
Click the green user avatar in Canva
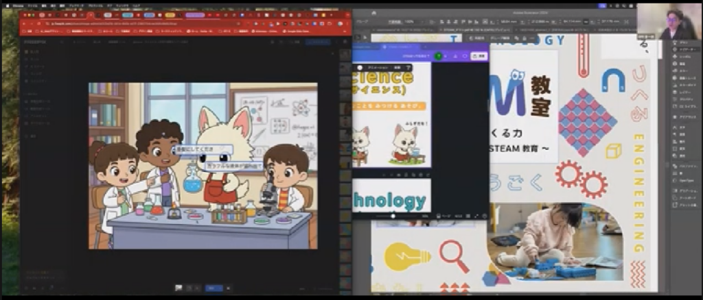439,55
